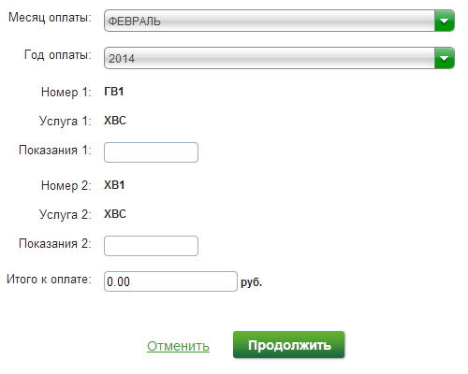Click the Итого к оплате amount field
The image size is (468, 374).
(x=170, y=281)
